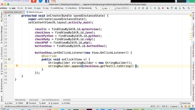Screen dimensions: 195x110
Task: Click the codeforiraq breadcrumb in navigation bar
Action: 57,8
